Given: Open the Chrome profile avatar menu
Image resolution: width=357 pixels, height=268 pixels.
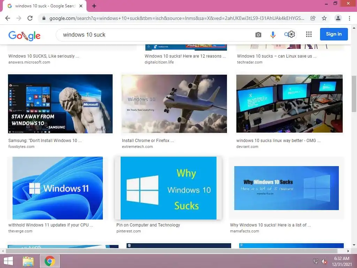Looking at the screenshot, I should 338,18.
